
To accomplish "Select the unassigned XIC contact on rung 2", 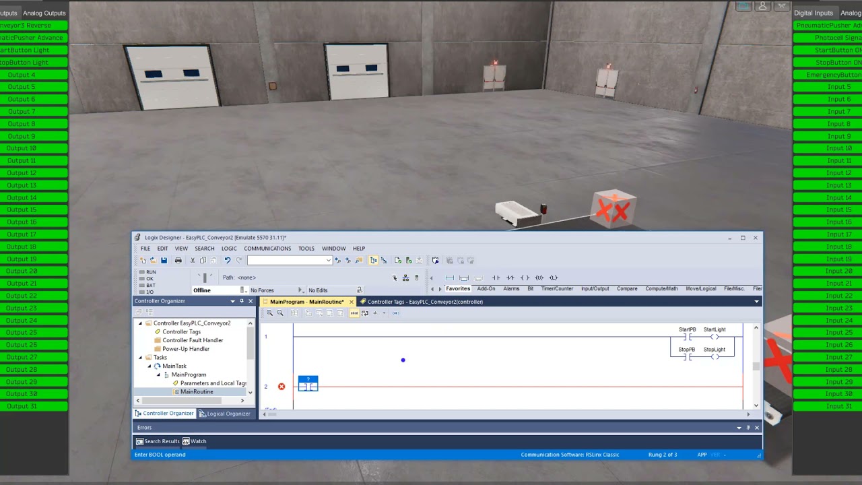I will click(x=308, y=384).
